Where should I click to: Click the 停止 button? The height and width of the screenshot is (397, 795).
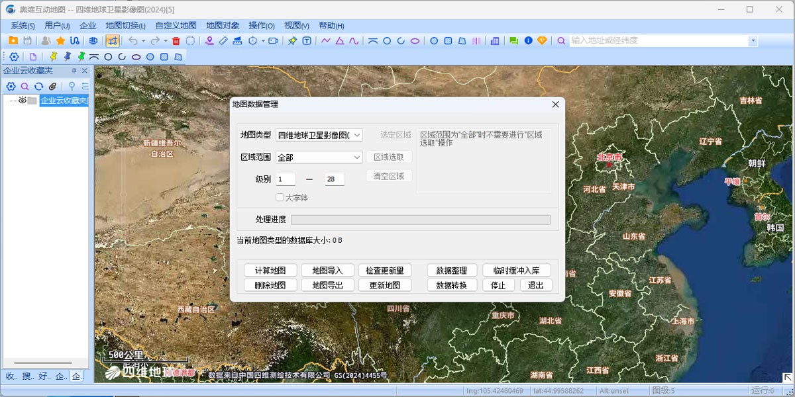(x=498, y=285)
